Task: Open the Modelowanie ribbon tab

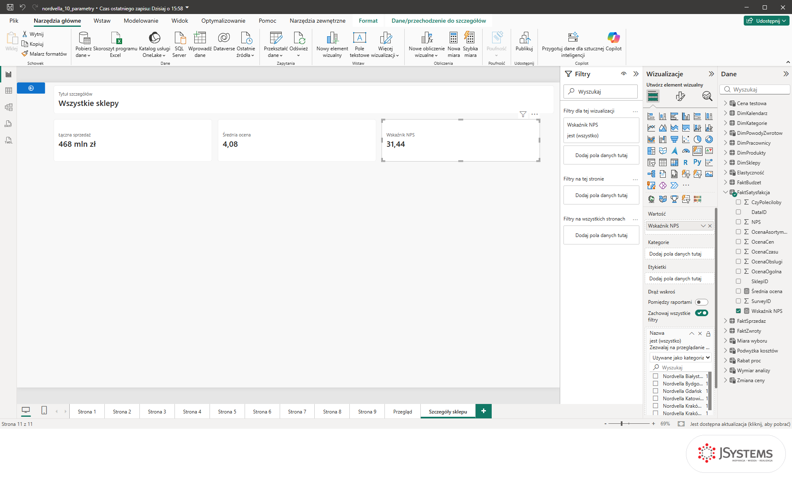Action: point(141,21)
